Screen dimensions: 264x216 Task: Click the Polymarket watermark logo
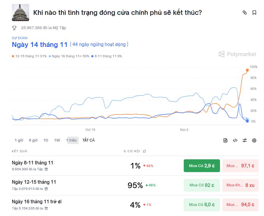tap(237, 54)
